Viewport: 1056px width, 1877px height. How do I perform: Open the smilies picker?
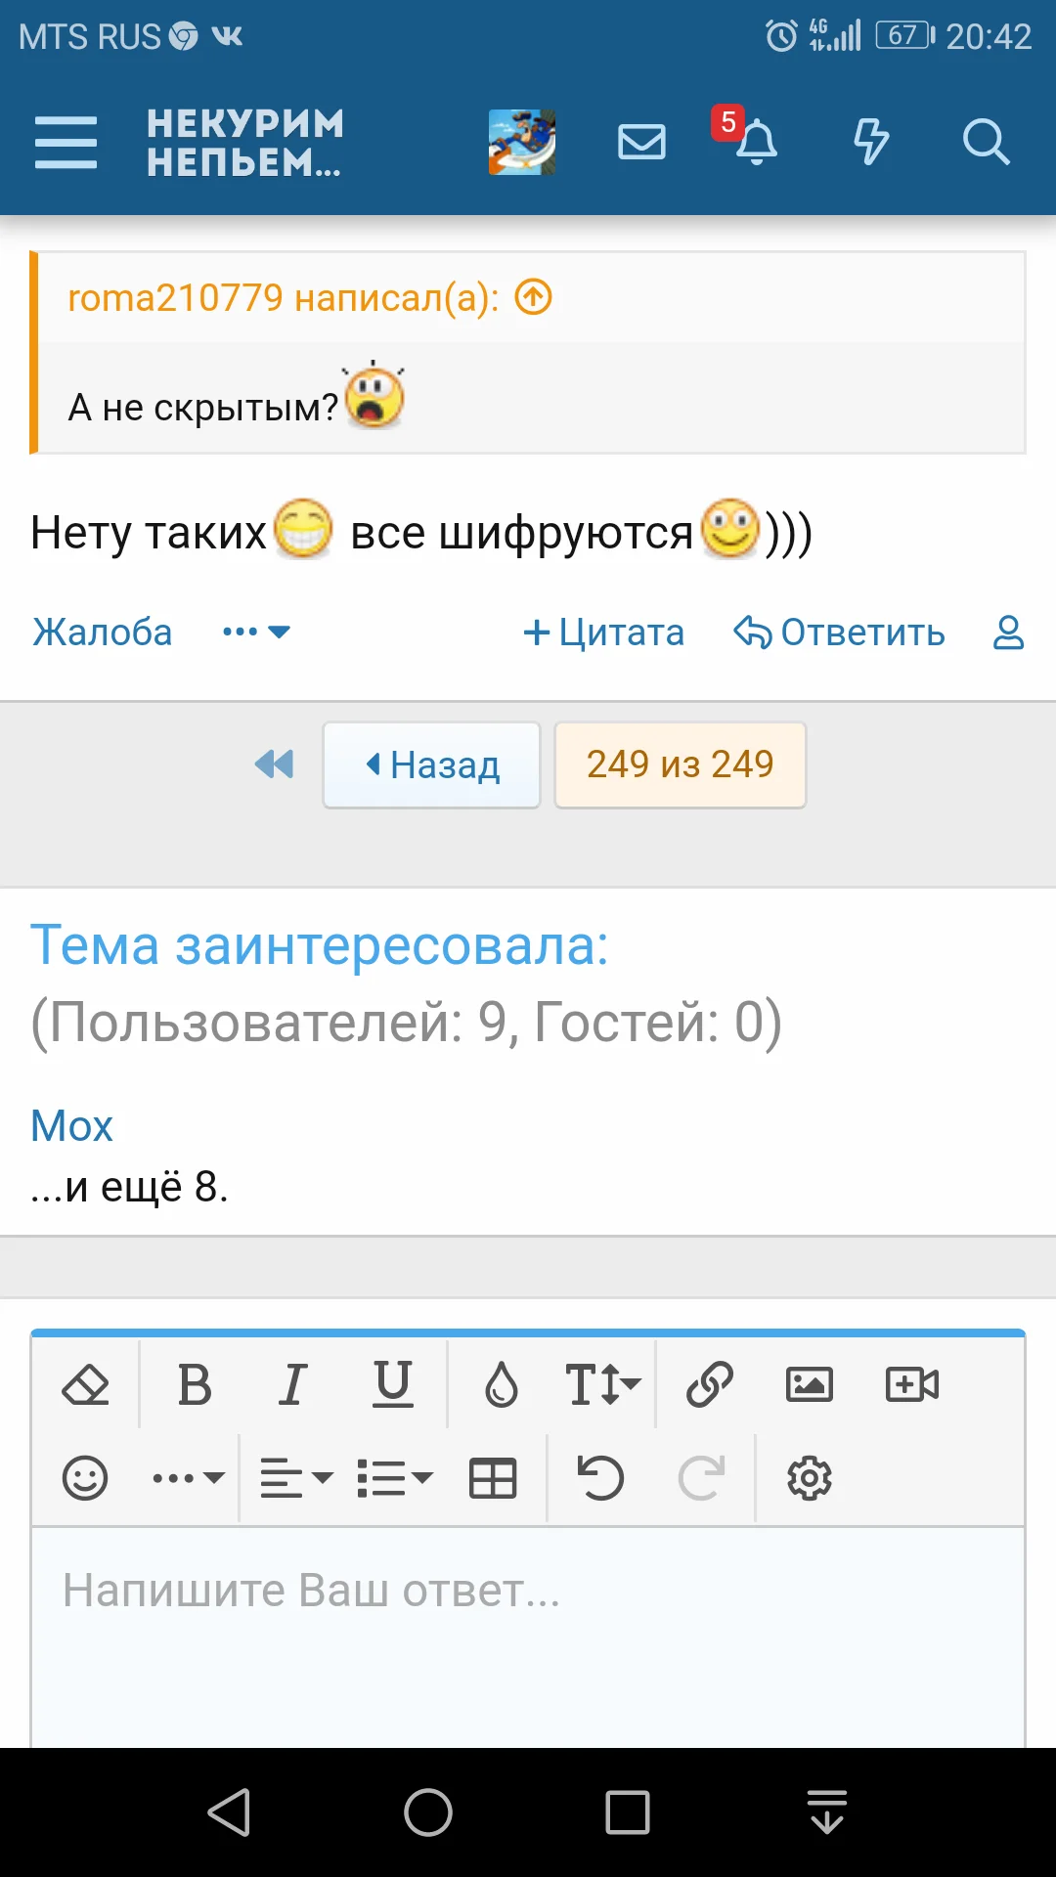tap(85, 1478)
